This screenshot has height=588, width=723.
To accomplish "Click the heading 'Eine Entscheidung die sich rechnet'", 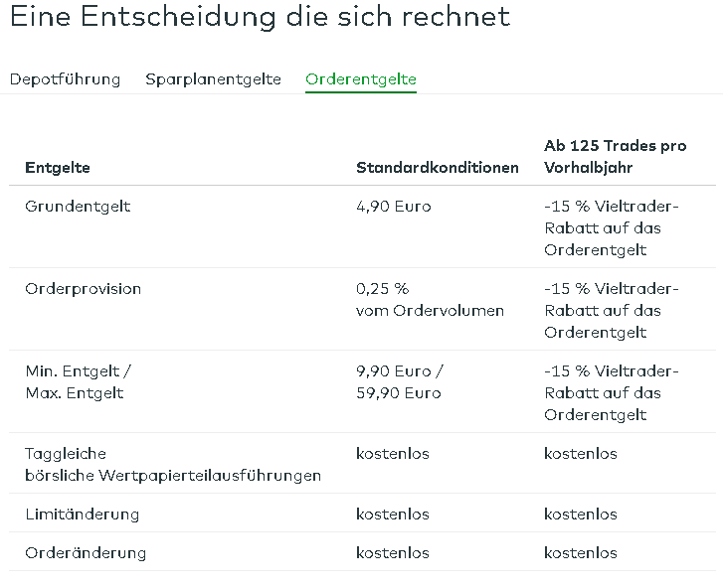I will click(x=260, y=17).
